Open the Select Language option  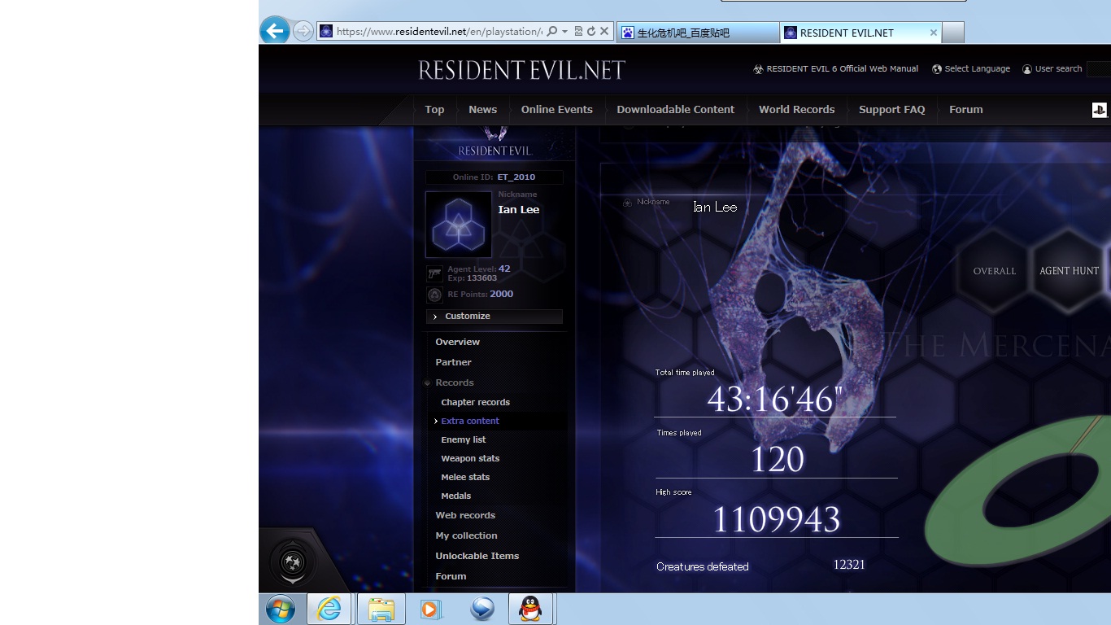click(978, 69)
